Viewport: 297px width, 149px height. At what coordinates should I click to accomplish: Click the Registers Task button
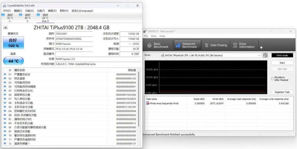[x=282, y=92]
